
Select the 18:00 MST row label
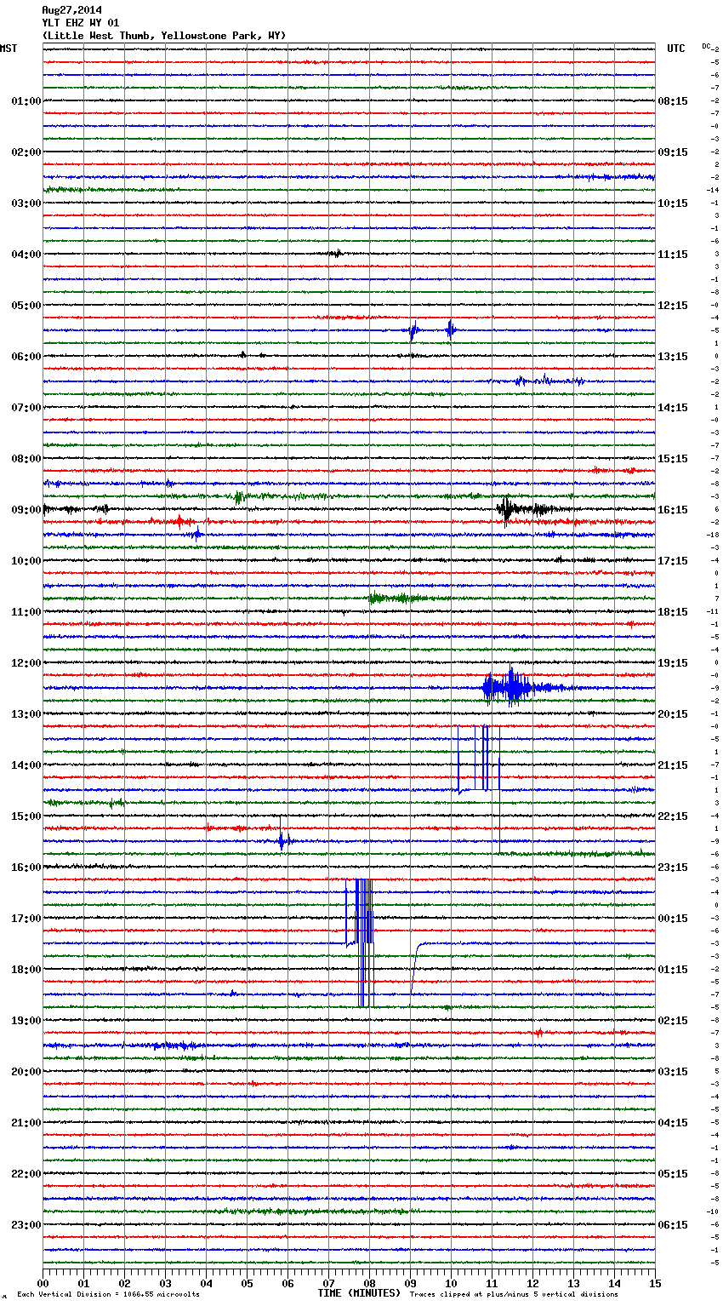click(26, 970)
